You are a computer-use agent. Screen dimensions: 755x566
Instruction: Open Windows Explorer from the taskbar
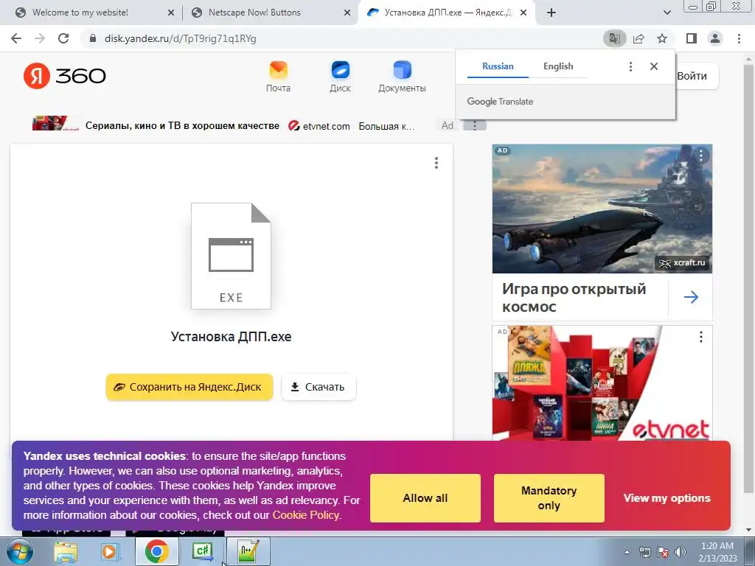click(x=66, y=551)
